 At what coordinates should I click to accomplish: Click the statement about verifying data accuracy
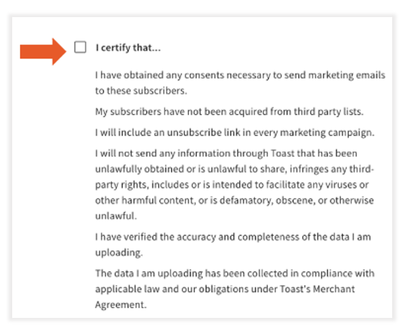click(x=233, y=236)
